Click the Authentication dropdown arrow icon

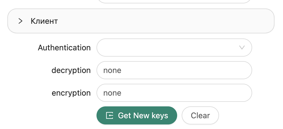[242, 48]
